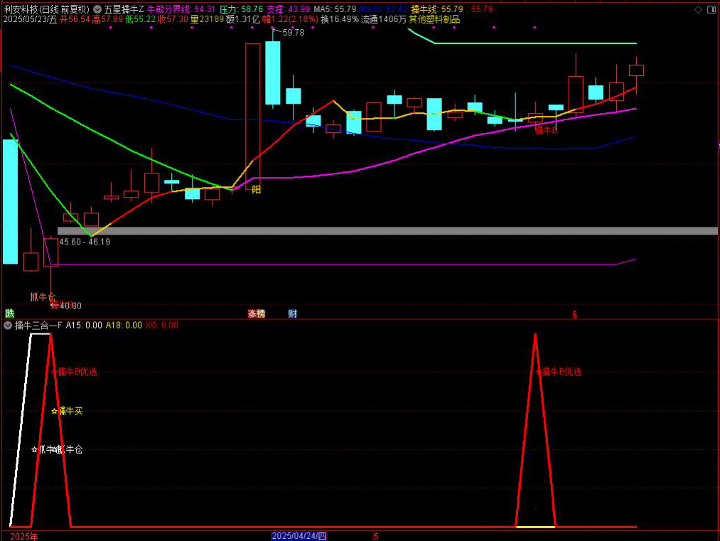Click the green 跌 marker icon
This screenshot has height=541, width=720.
9,314
